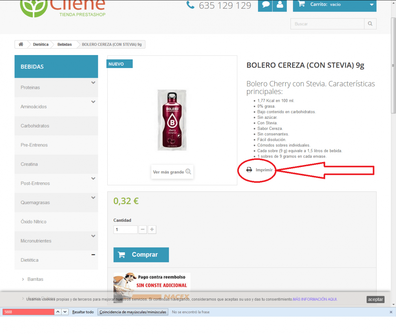Click Ver más grande button
Image resolution: width=396 pixels, height=334 pixels.
pyautogui.click(x=172, y=172)
